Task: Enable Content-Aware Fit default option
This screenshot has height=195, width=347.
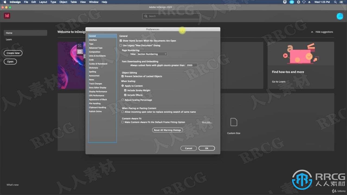Action: click(x=123, y=122)
